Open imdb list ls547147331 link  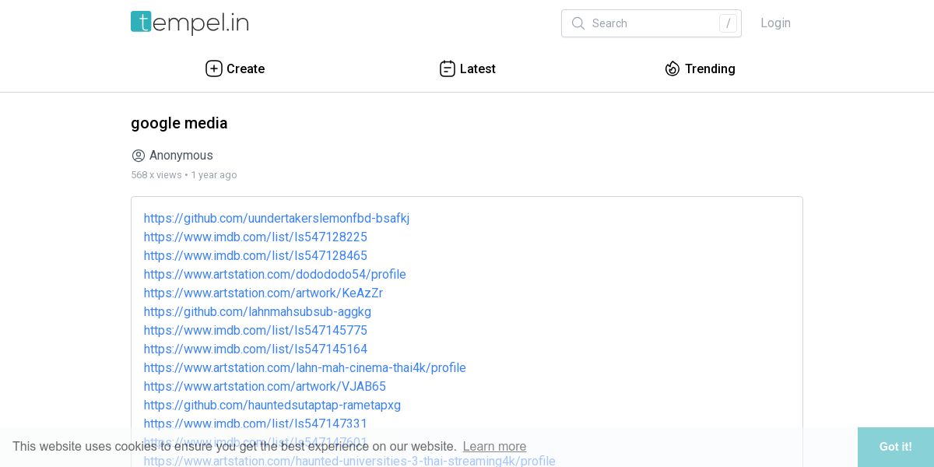(255, 424)
